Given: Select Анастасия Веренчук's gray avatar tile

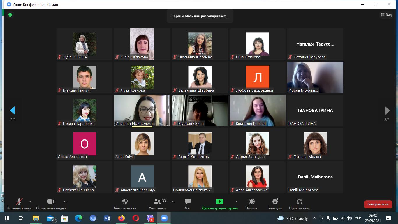Looking at the screenshot, I should (x=142, y=177).
